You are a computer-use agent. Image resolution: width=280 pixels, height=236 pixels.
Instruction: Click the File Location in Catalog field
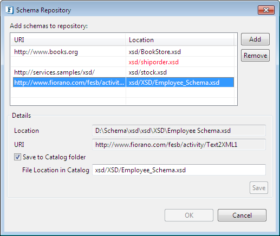pyautogui.click(x=179, y=170)
